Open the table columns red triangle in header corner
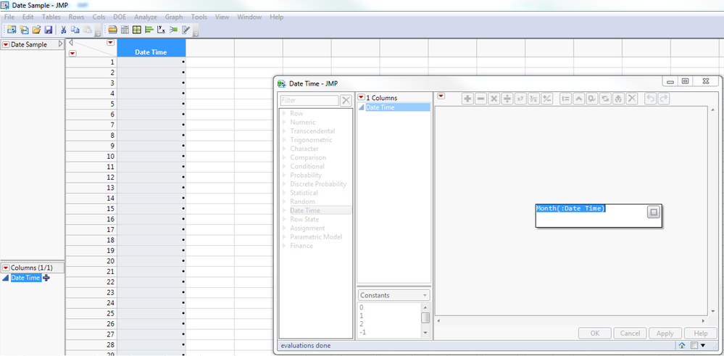This screenshot has width=724, height=356. coord(110,43)
